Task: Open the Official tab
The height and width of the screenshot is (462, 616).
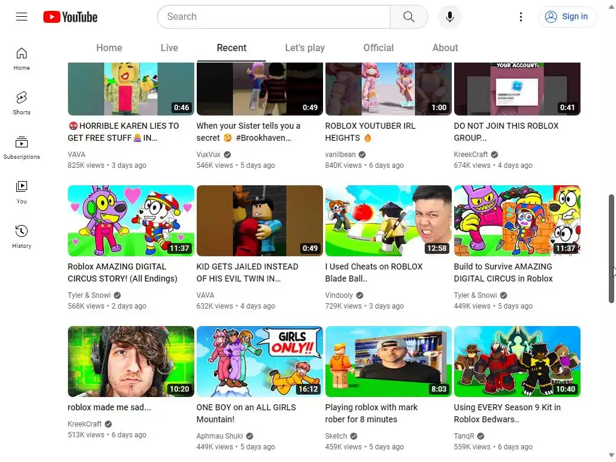Action: coord(378,48)
